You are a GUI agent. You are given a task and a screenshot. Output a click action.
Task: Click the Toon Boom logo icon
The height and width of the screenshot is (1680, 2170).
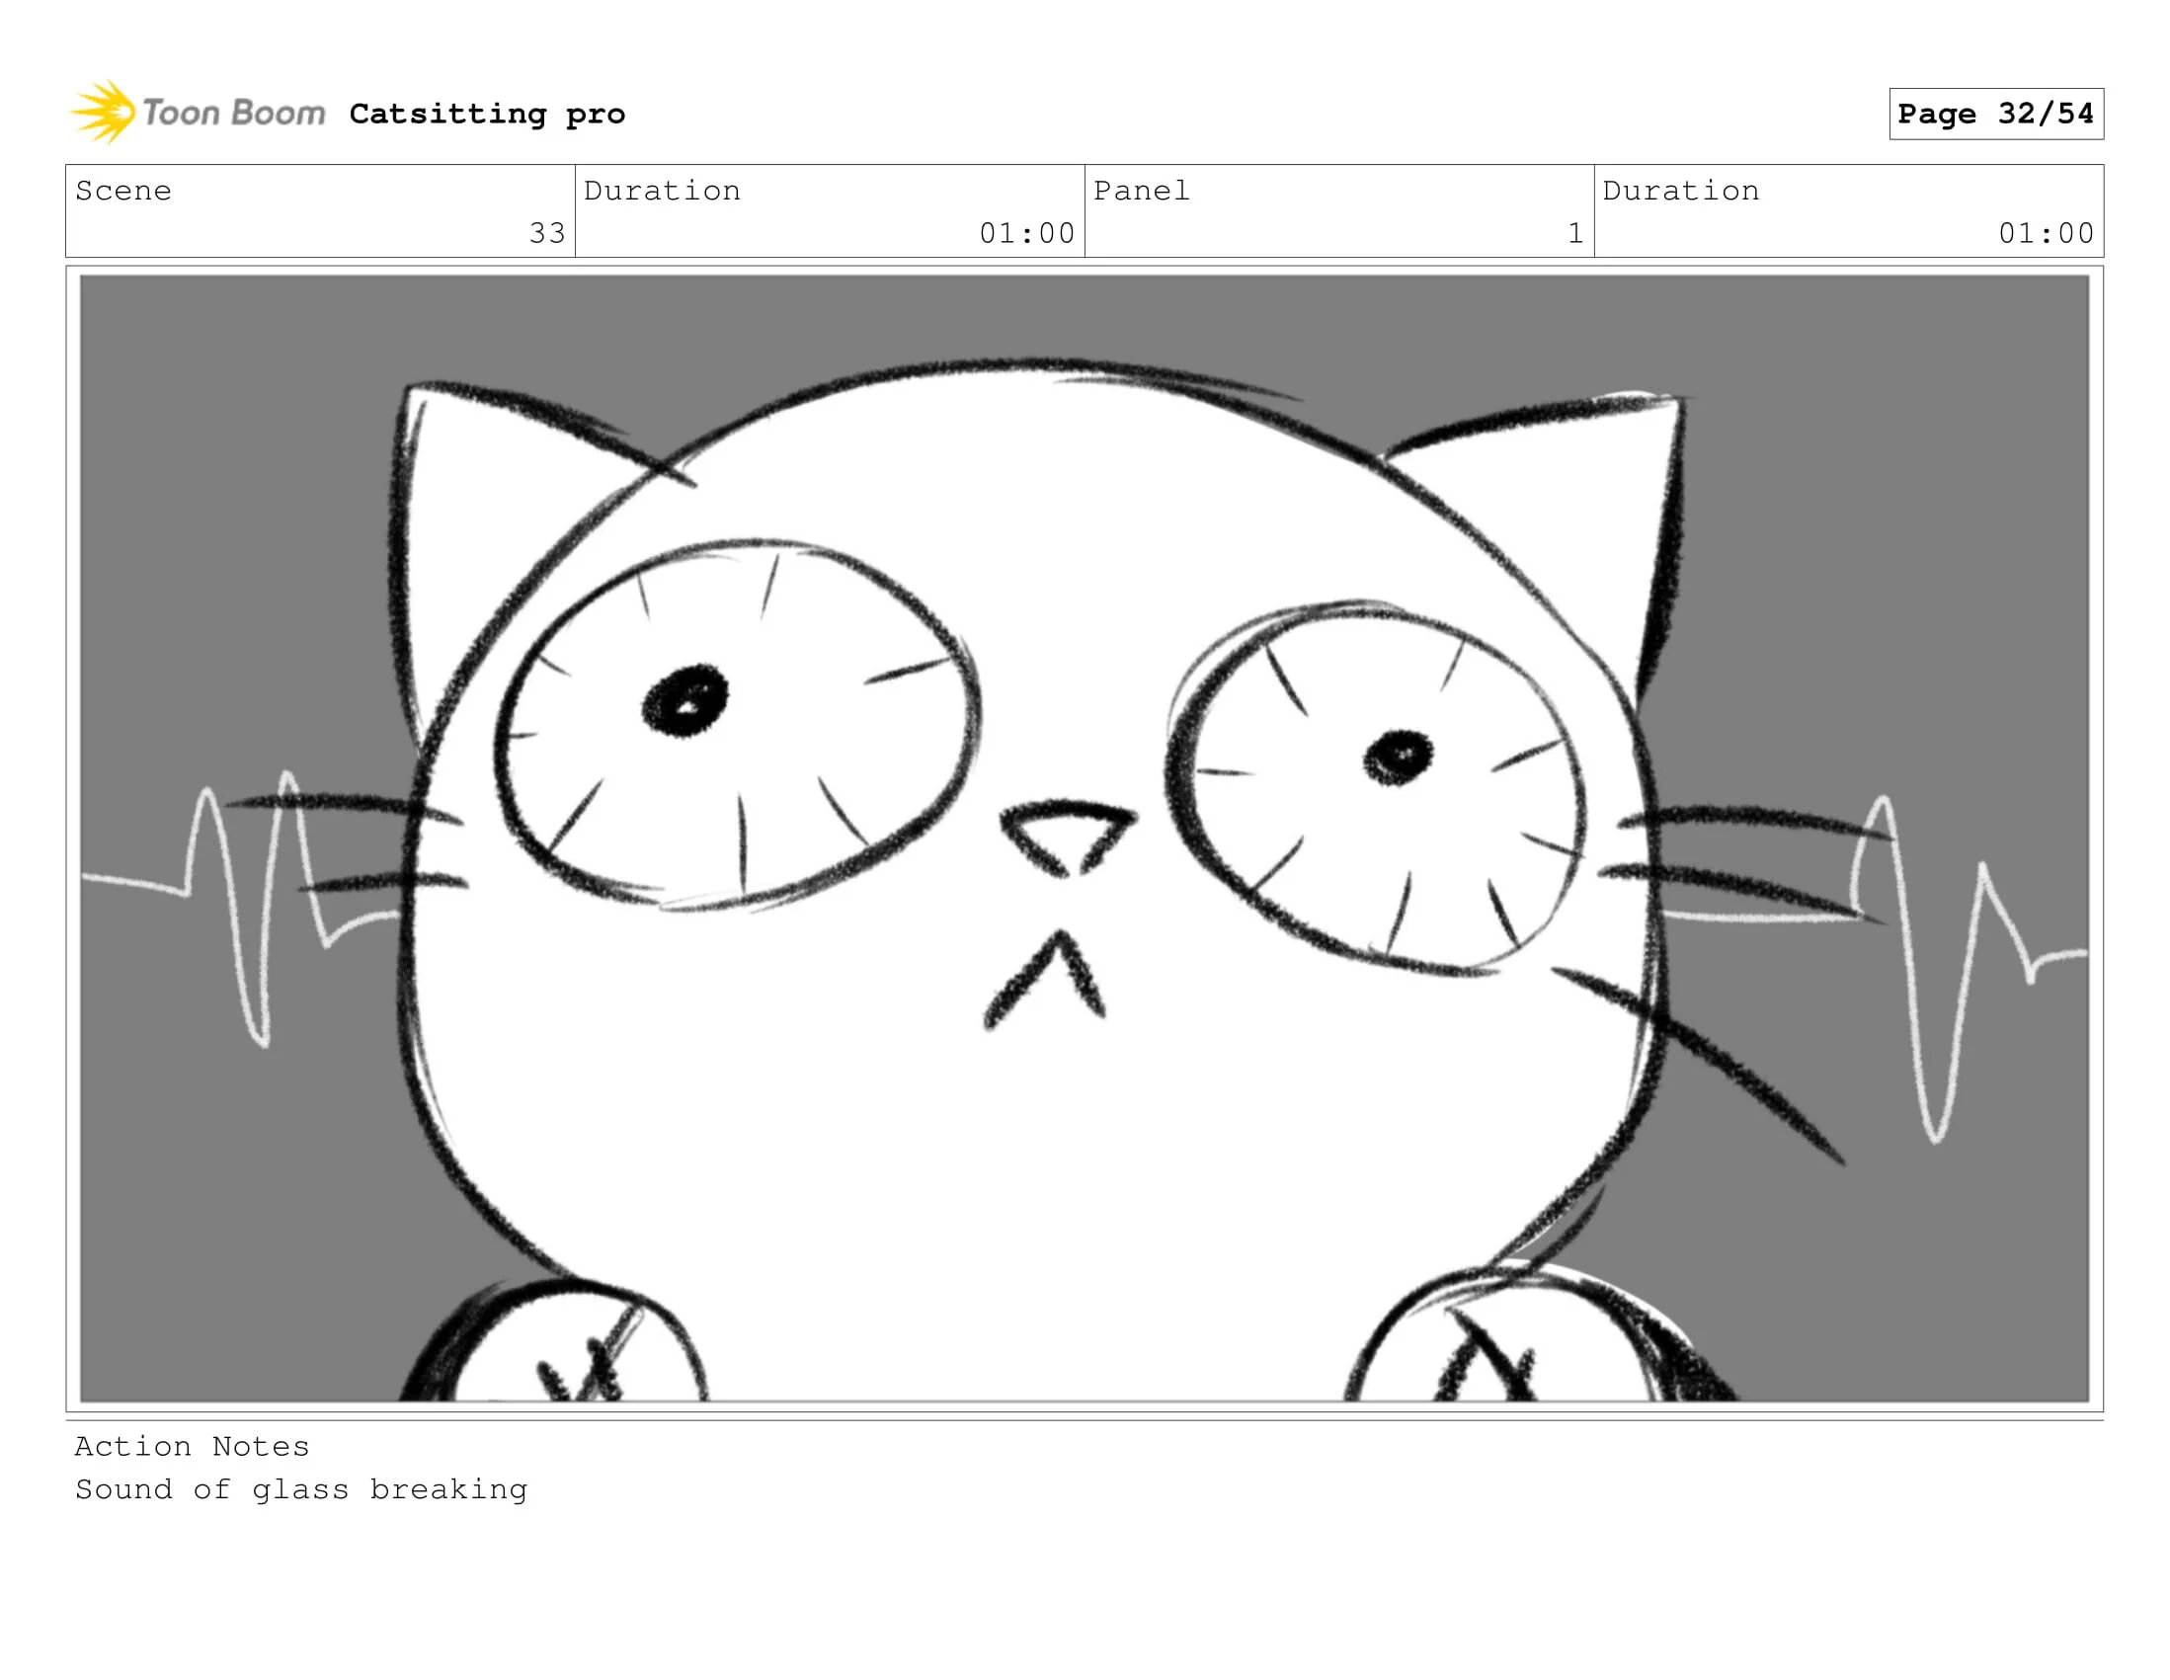[104, 113]
